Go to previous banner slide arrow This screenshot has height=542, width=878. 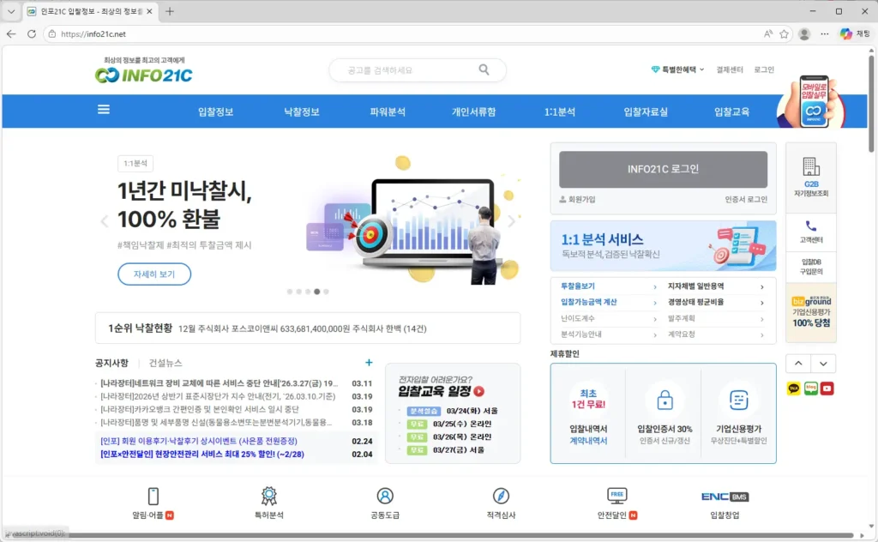105,221
